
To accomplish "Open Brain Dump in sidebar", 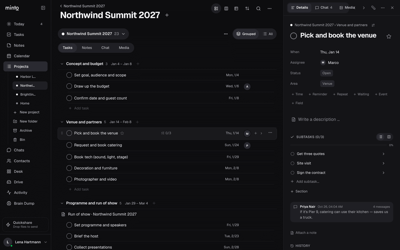I will [25, 203].
